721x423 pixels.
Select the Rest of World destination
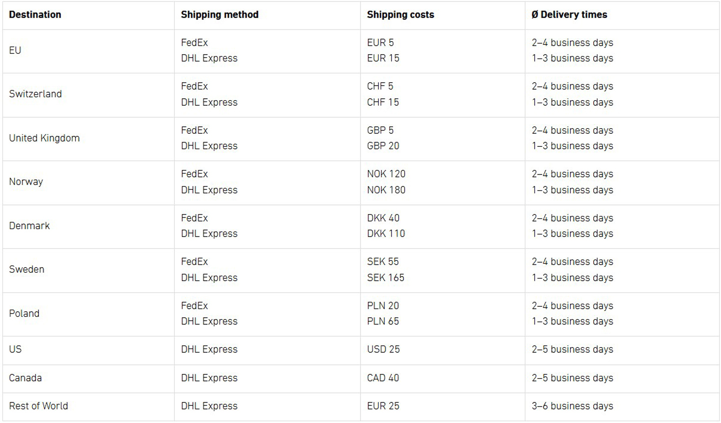click(x=39, y=406)
